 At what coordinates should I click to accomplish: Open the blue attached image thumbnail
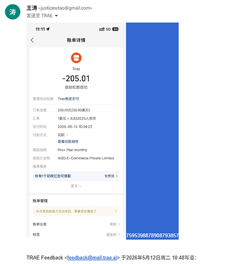[x=152, y=131]
